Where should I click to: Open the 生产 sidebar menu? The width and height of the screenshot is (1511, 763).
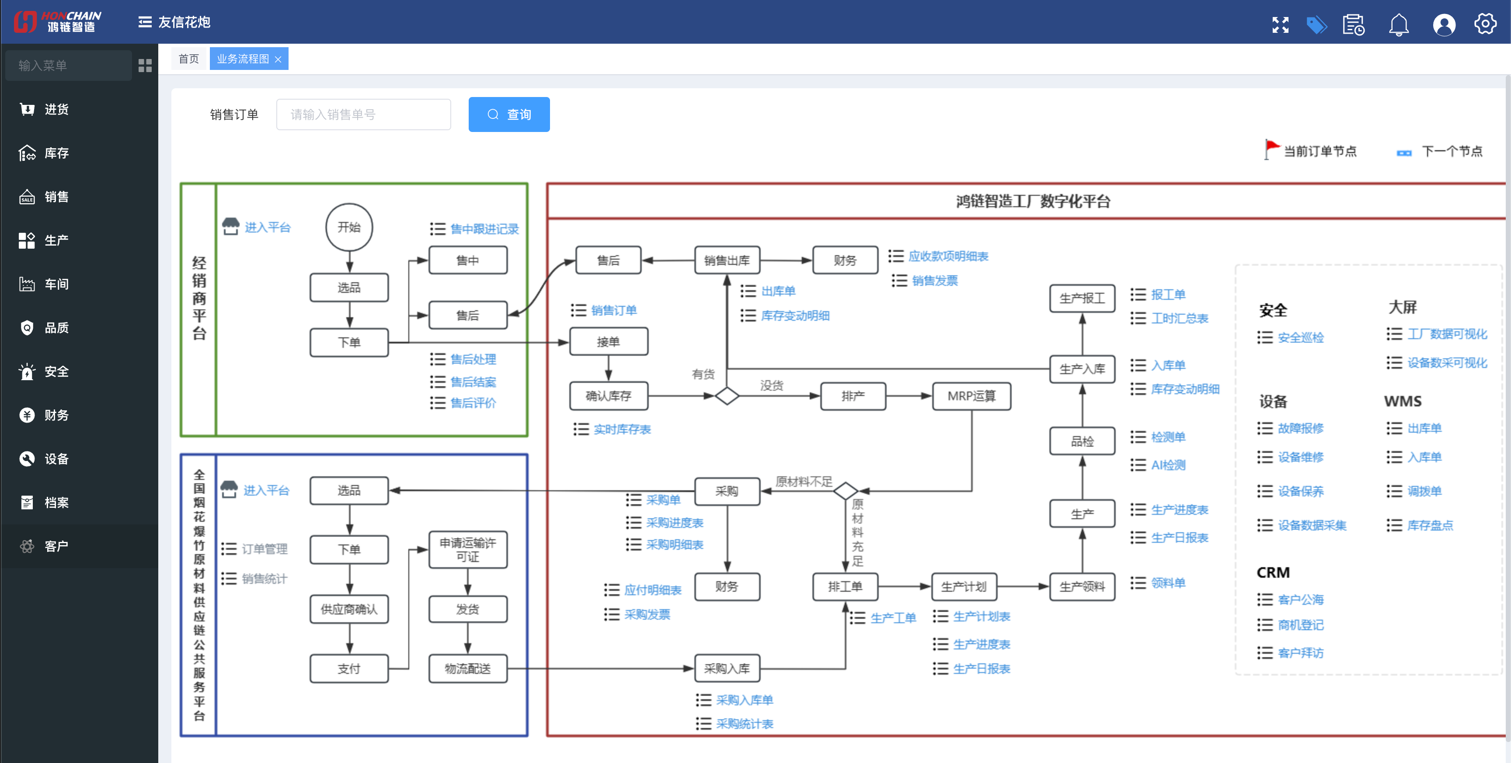tap(79, 240)
